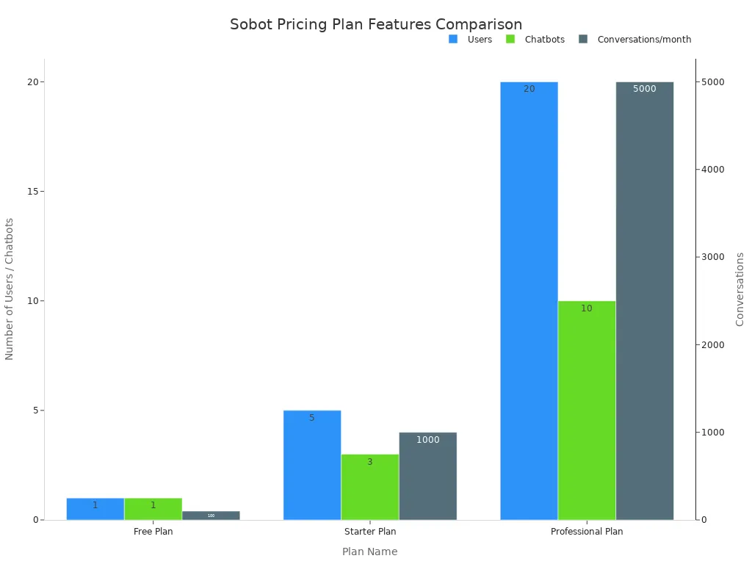Click the Starter Plan axis label

[370, 531]
